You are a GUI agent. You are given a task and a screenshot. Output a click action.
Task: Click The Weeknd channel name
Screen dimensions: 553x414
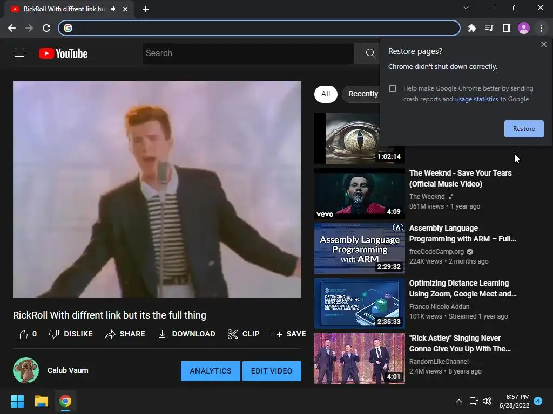pos(427,197)
